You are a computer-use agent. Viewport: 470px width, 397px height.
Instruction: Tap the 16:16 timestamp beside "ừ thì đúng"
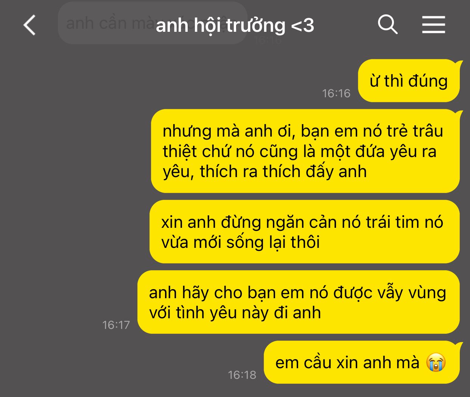pyautogui.click(x=336, y=93)
